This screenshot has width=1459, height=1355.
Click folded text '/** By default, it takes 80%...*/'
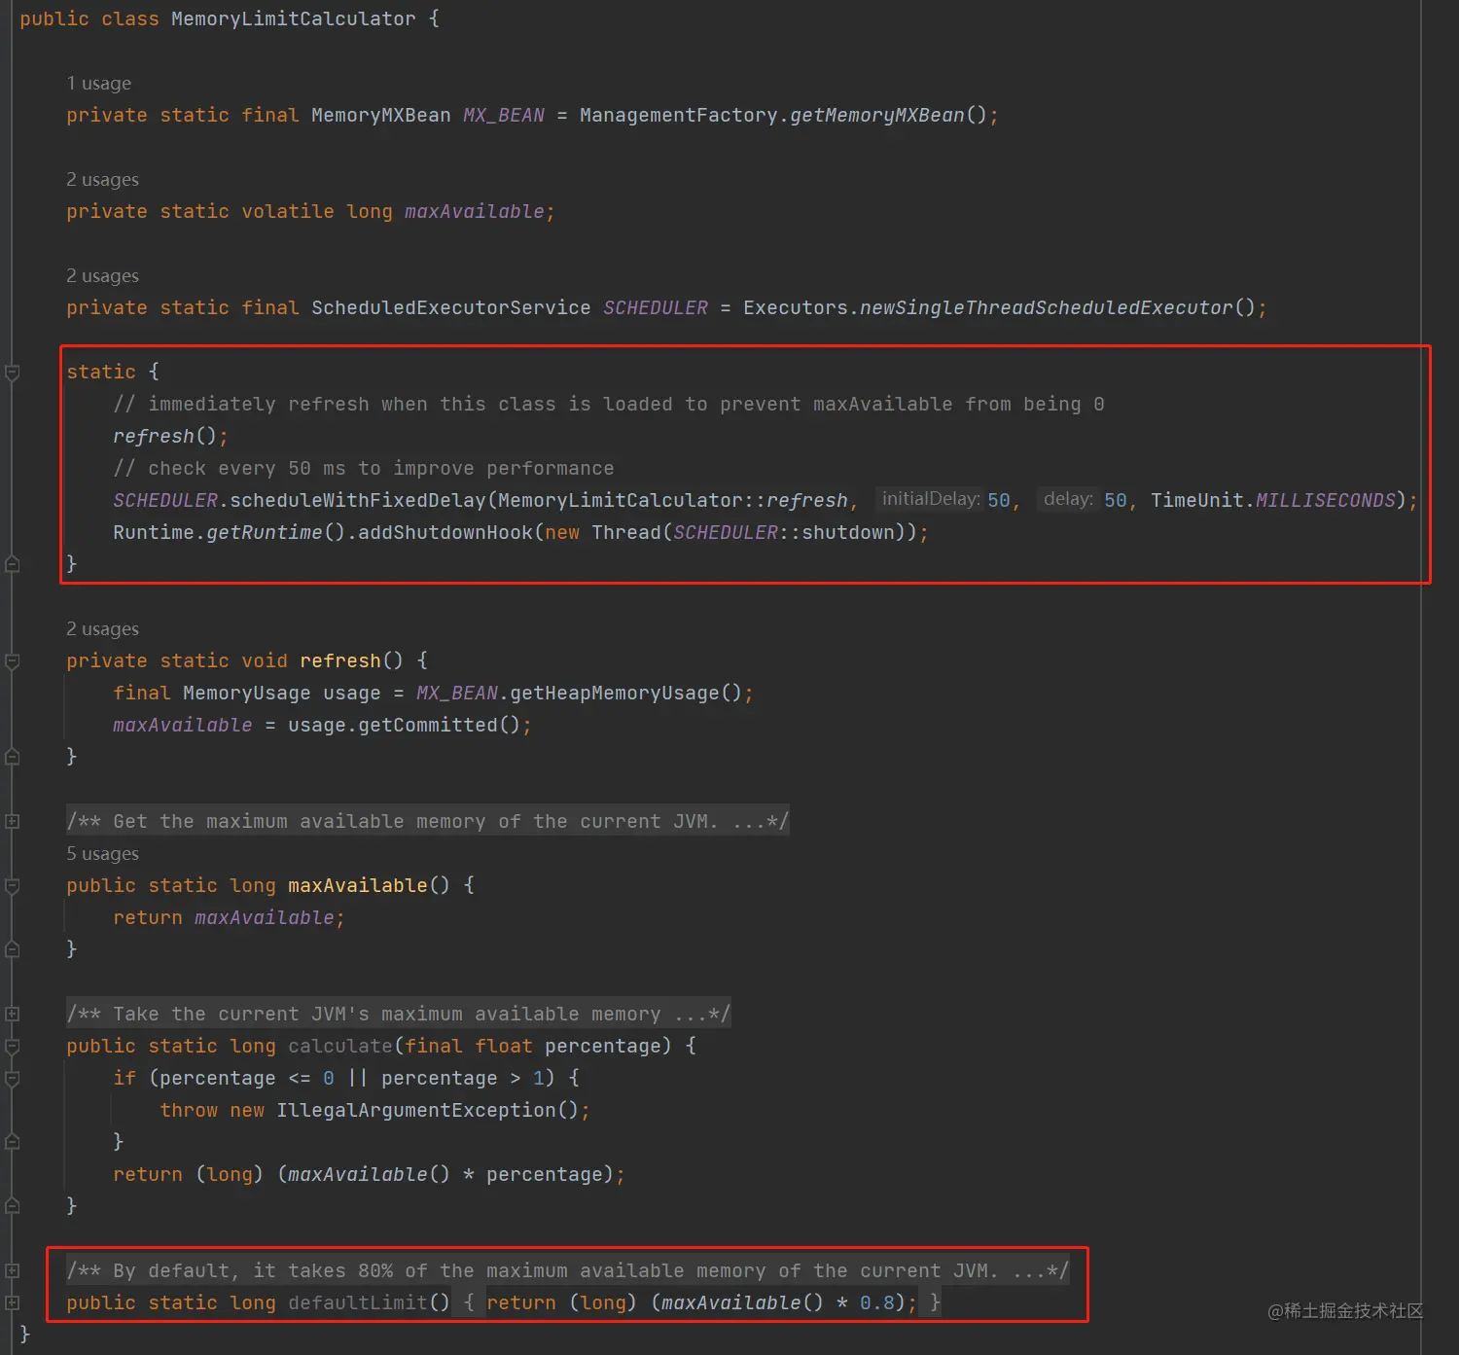(x=567, y=1271)
